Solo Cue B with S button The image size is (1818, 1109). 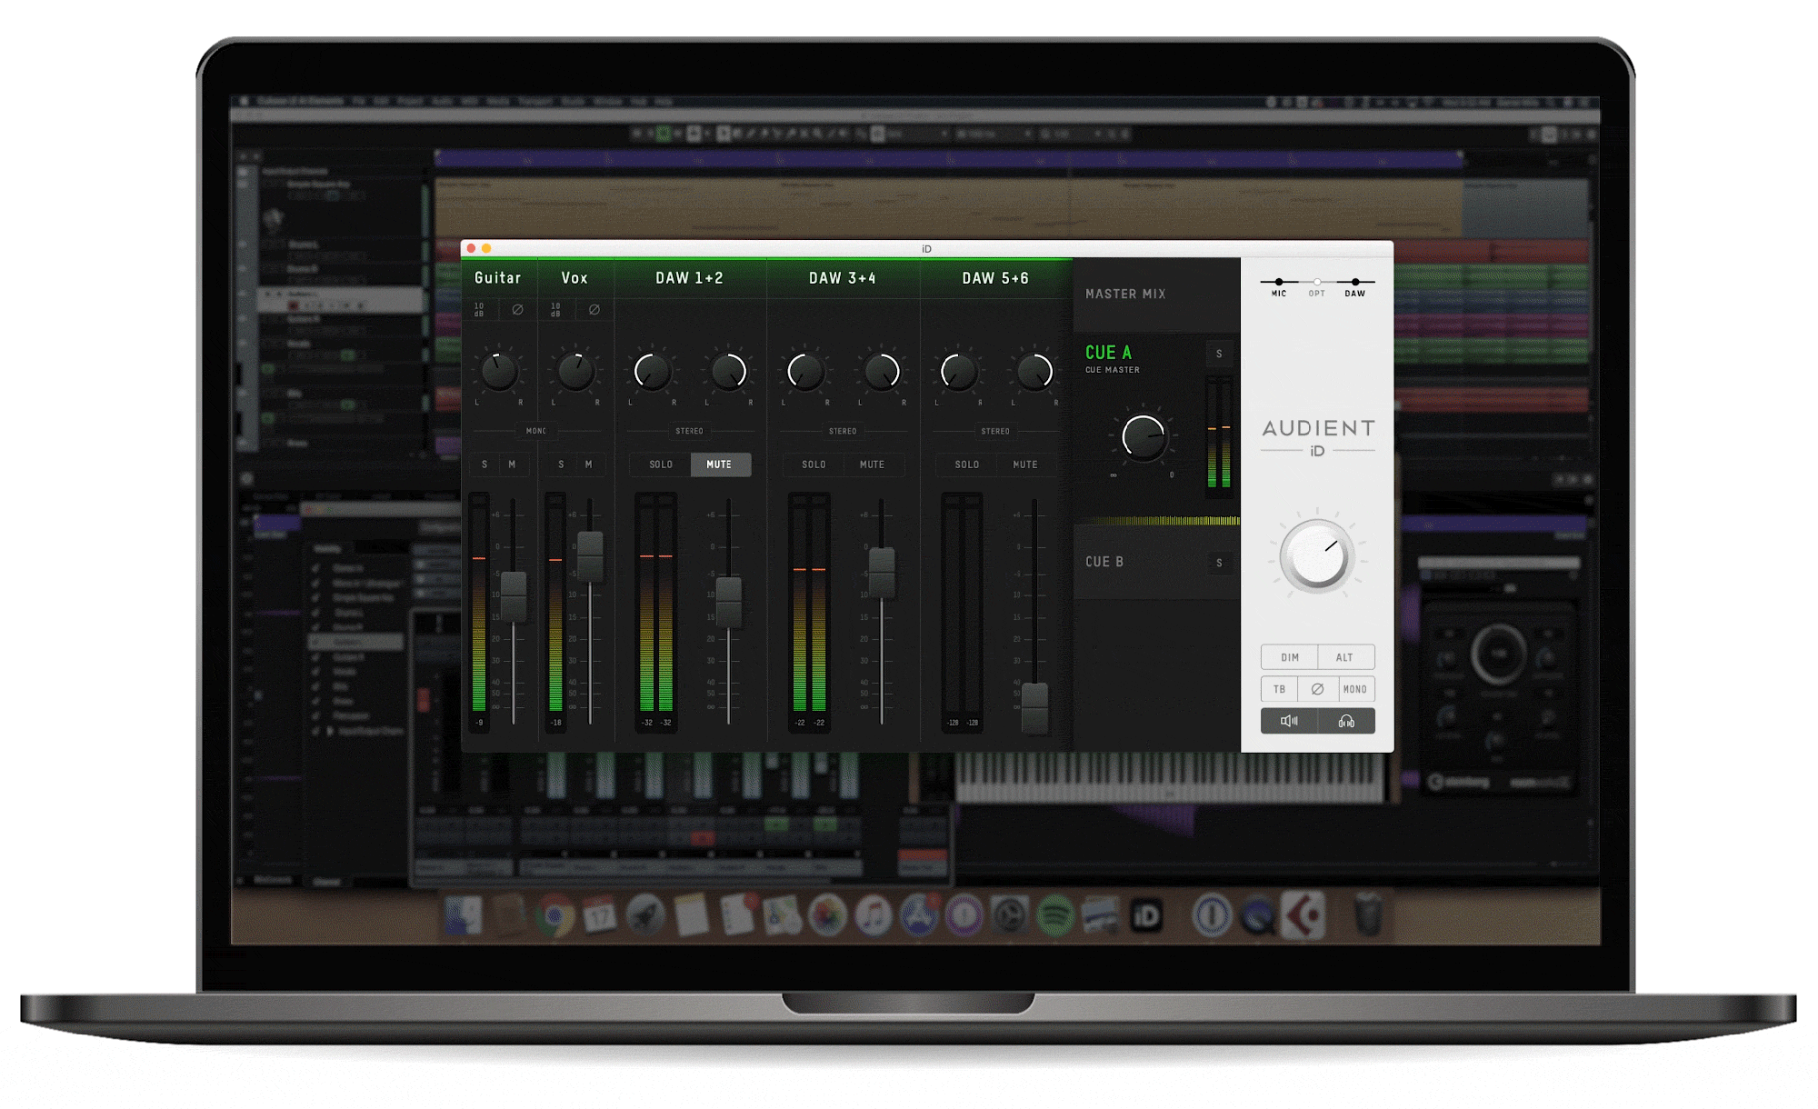1220,563
